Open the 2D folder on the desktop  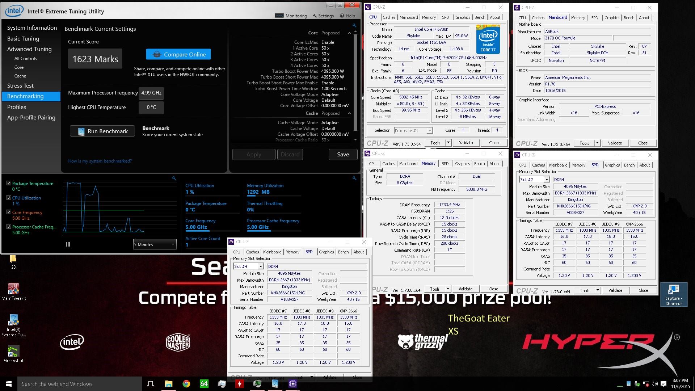(13, 261)
